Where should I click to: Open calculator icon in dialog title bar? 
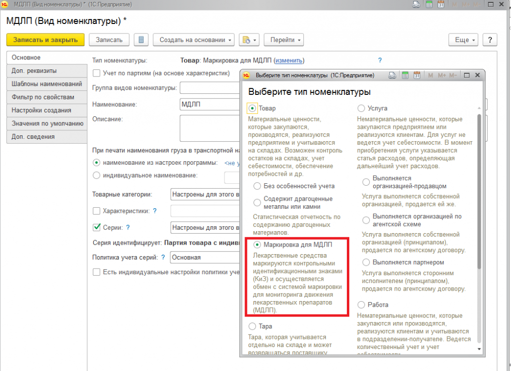coord(405,75)
